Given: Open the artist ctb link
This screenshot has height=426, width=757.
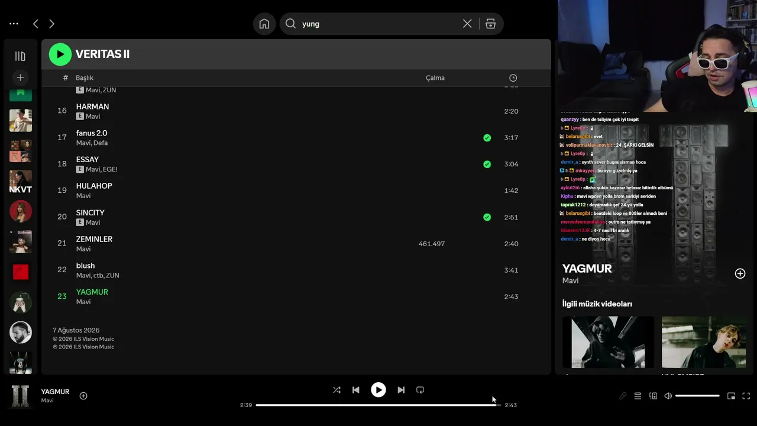Looking at the screenshot, I should click(x=98, y=276).
